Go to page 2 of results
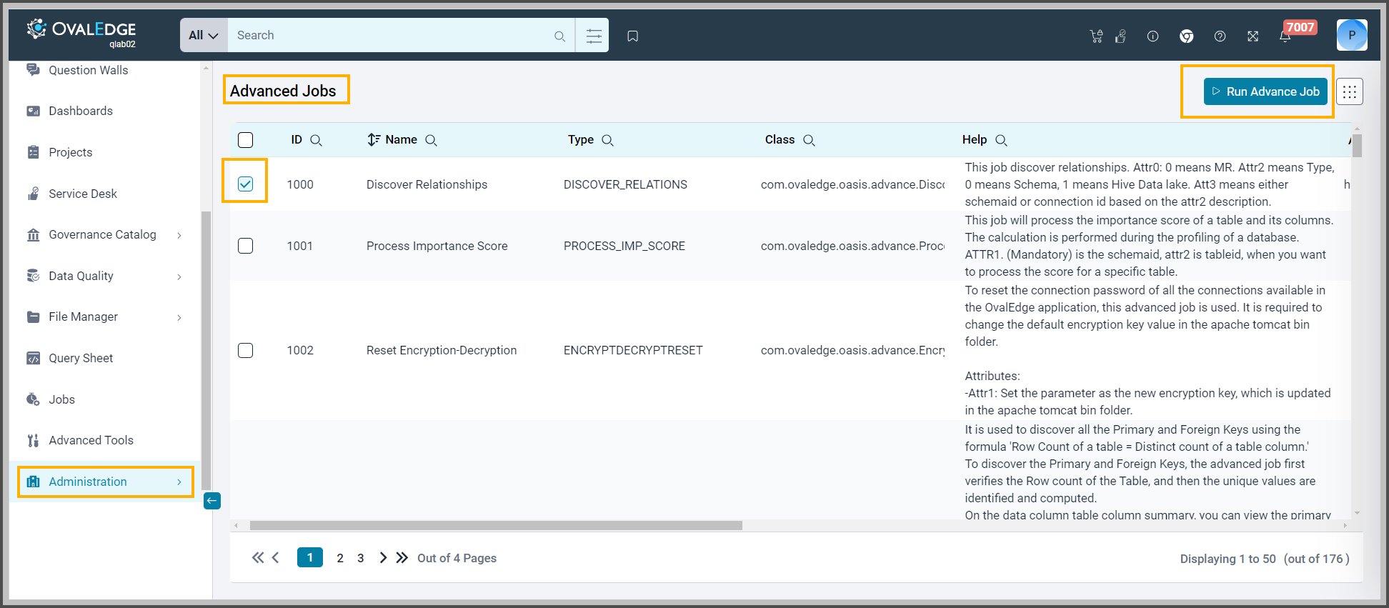Viewport: 1389px width, 608px height. [x=340, y=558]
